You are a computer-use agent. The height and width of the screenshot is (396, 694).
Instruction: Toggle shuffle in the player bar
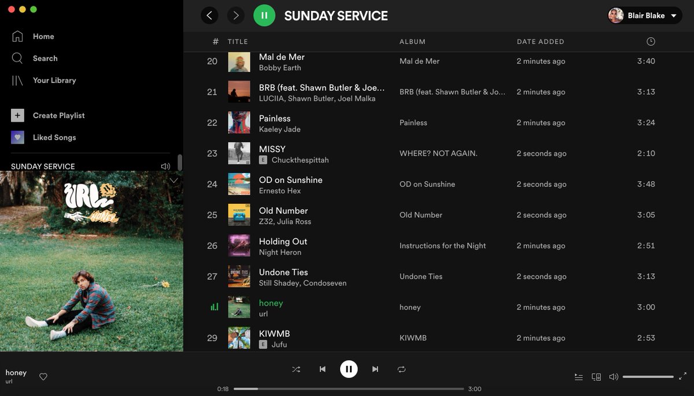click(x=296, y=369)
